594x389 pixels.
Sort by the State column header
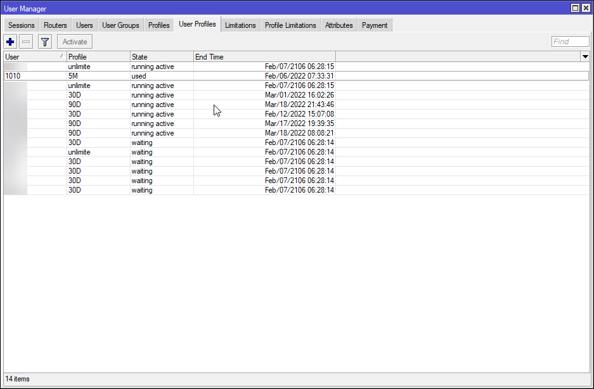tap(162, 57)
